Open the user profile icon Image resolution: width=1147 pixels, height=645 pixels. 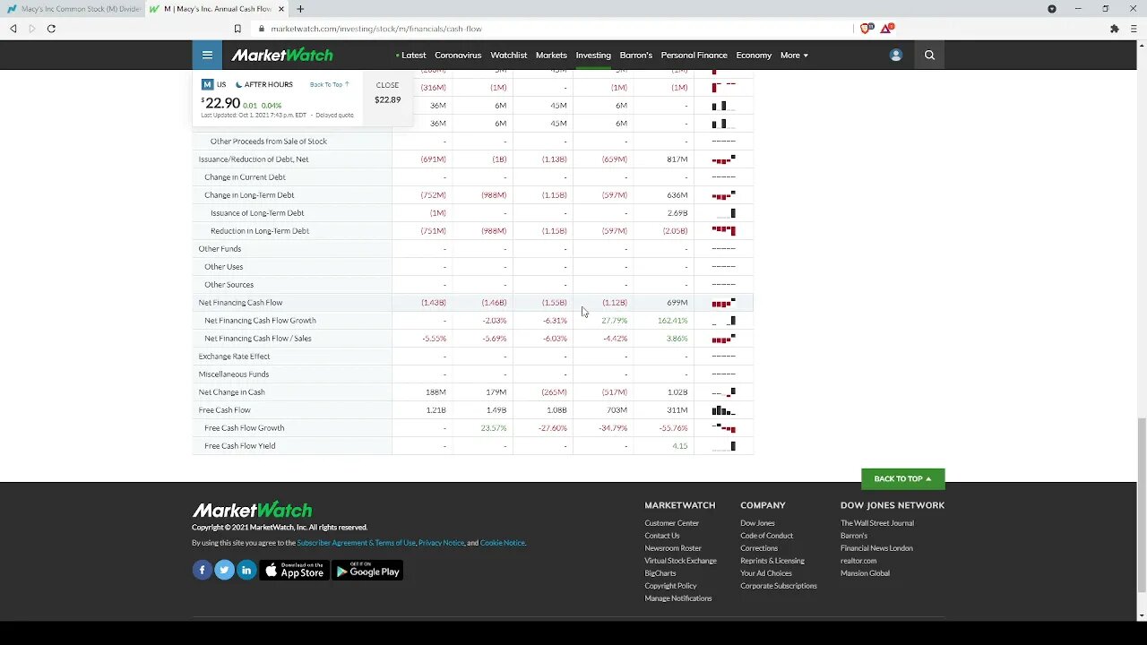(x=895, y=55)
